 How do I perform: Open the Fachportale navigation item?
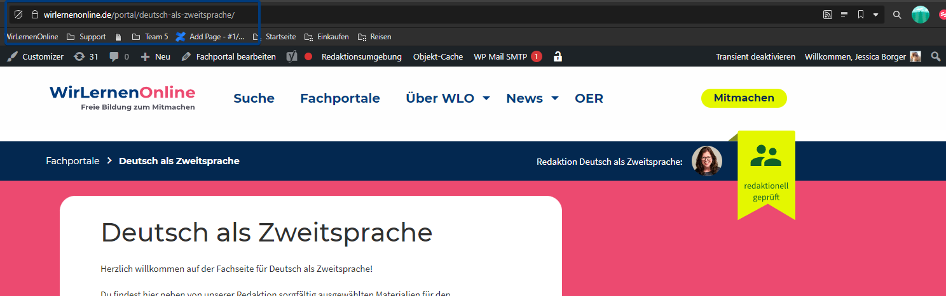[339, 98]
